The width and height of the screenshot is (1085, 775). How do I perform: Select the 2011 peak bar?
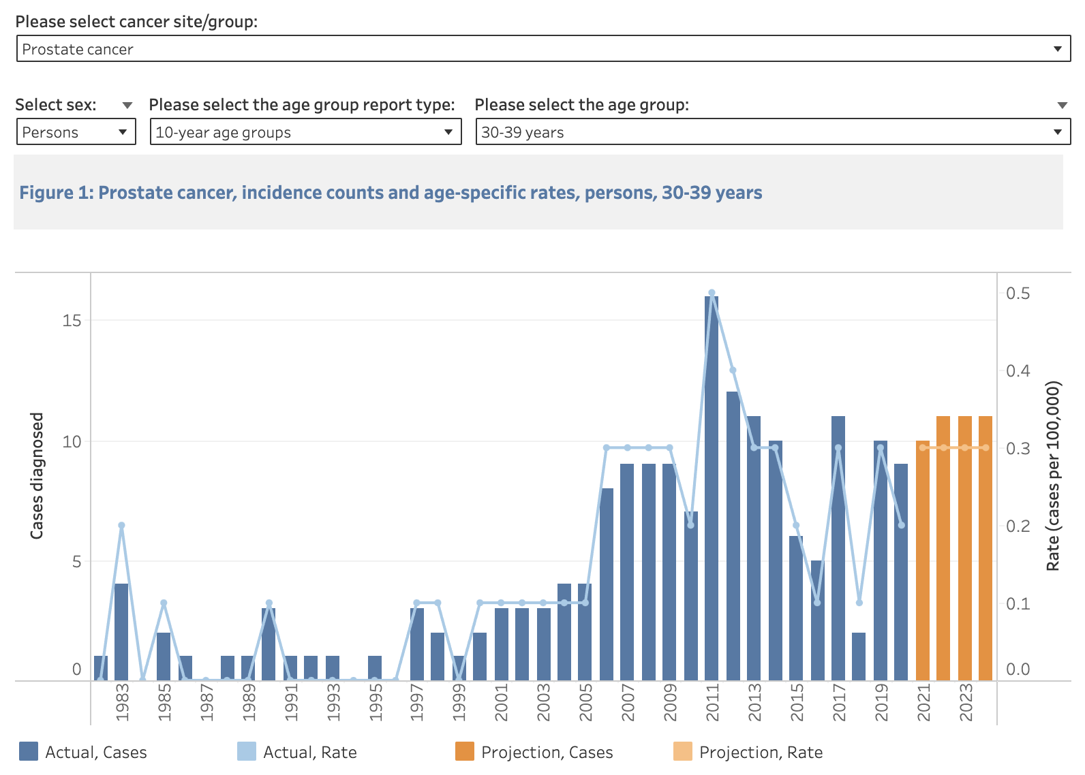pyautogui.click(x=712, y=490)
